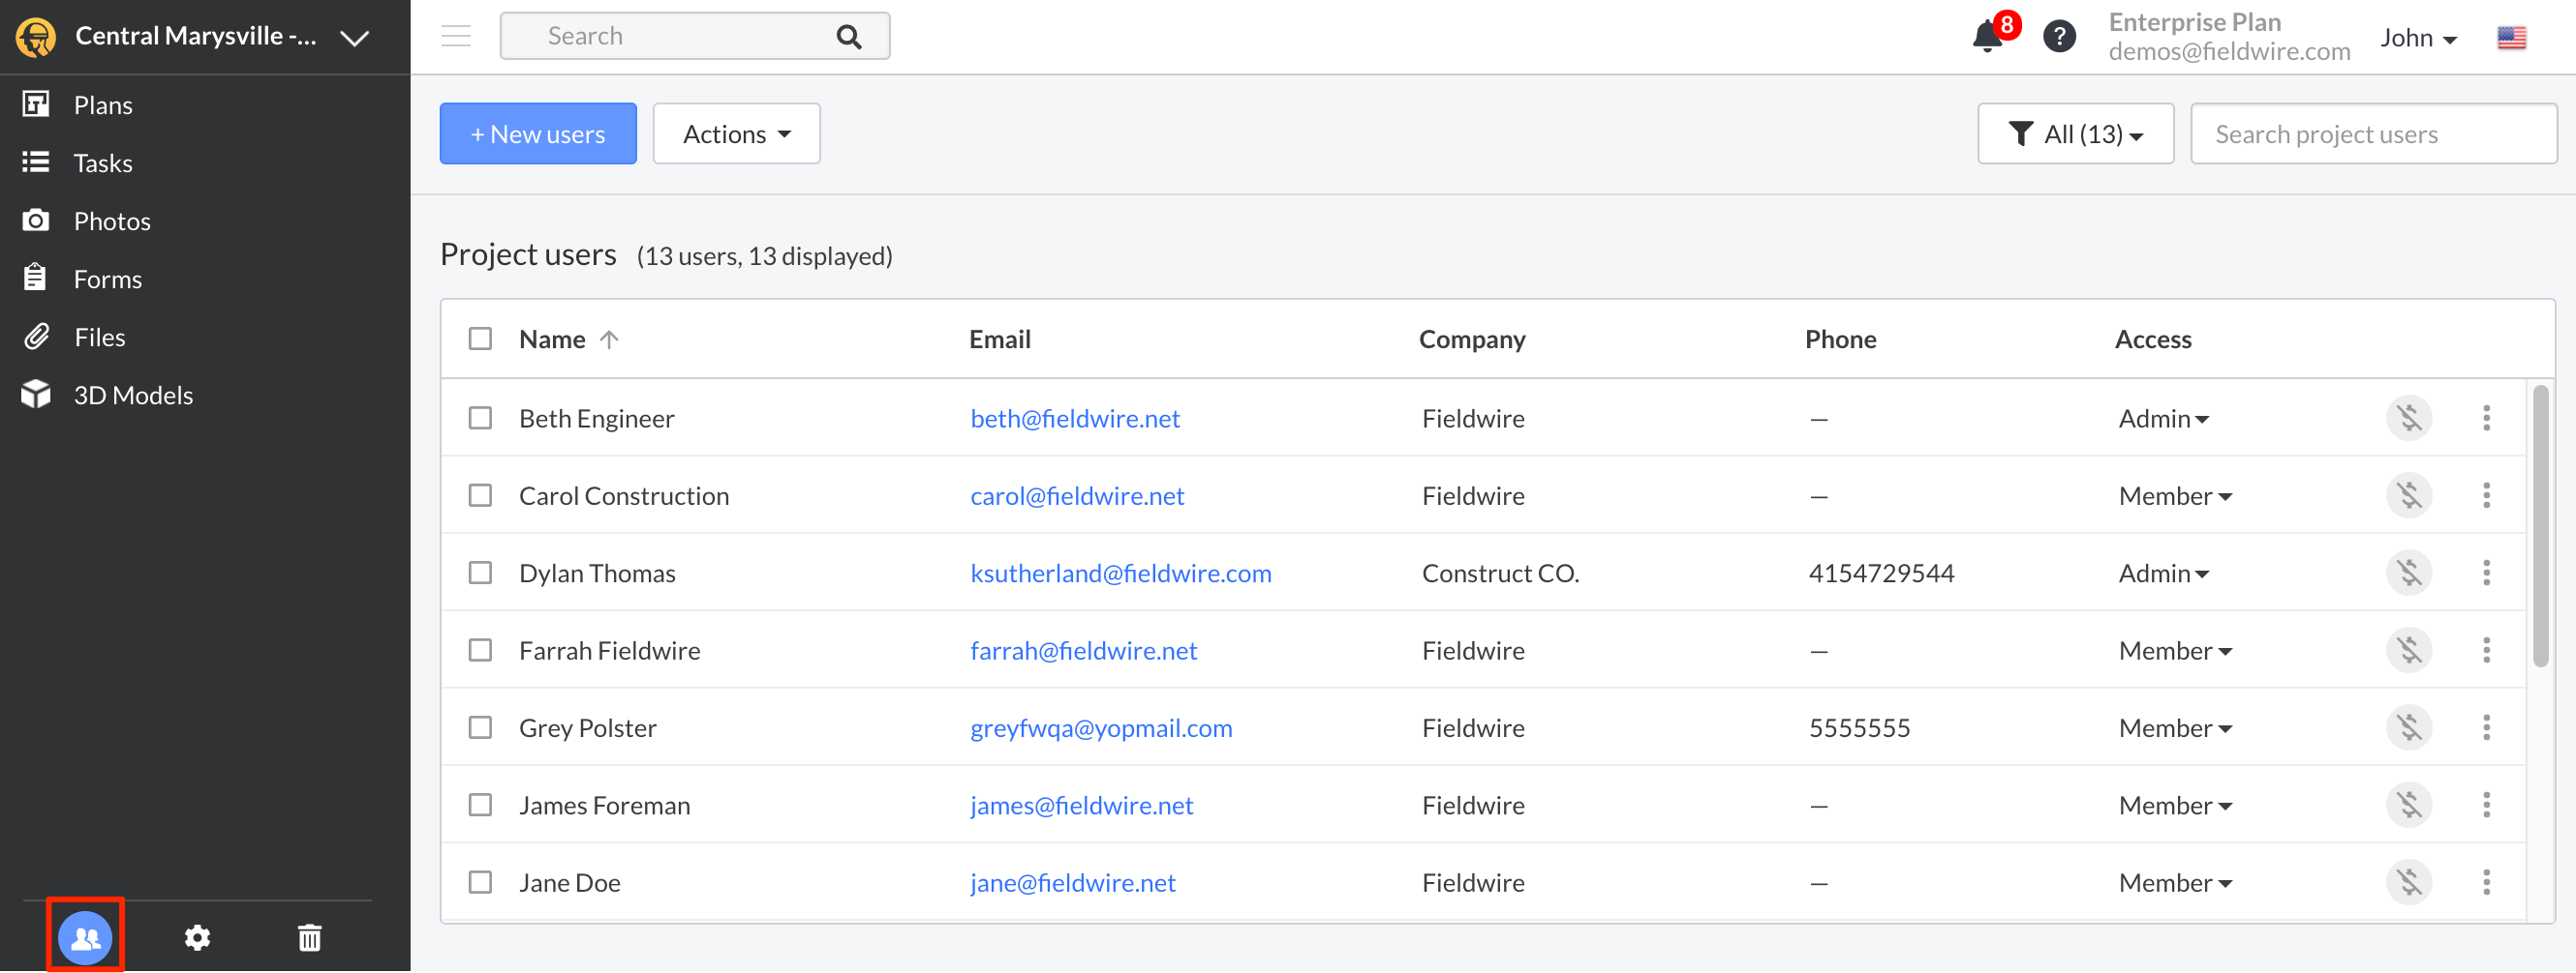Open the project people icon in sidebar
This screenshot has height=973, width=2576.
[85, 938]
